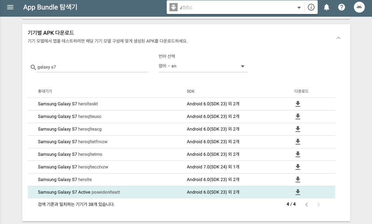Click the SDK column header
This screenshot has height=224, width=372.
191,91
